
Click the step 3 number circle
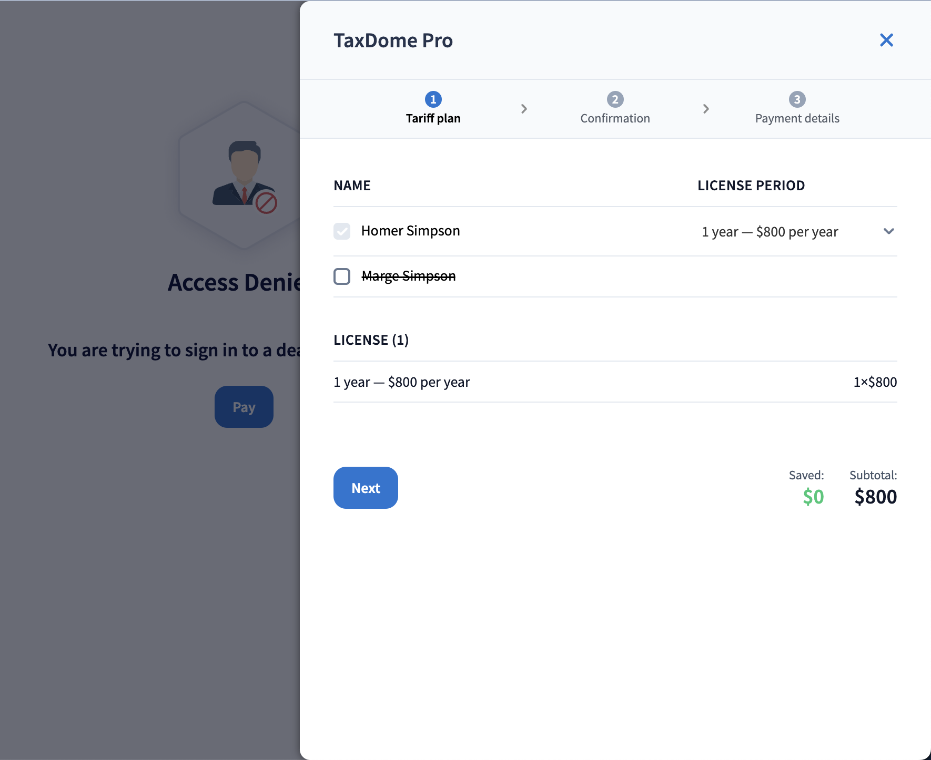coord(797,99)
